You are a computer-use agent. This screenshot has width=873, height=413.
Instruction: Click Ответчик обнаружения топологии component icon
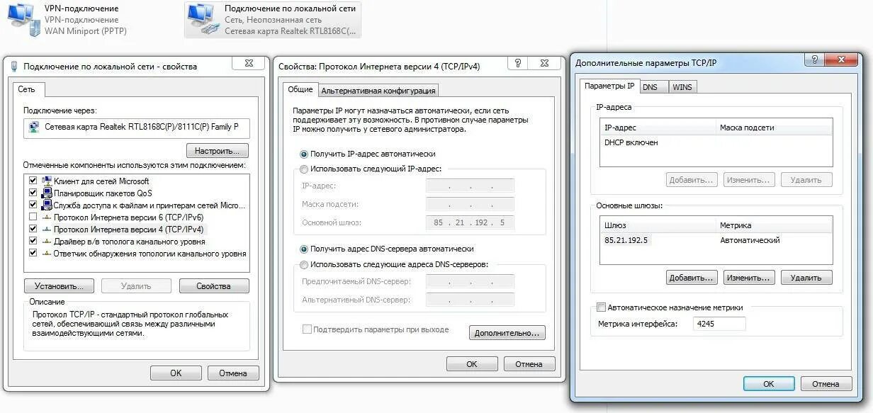pos(47,254)
